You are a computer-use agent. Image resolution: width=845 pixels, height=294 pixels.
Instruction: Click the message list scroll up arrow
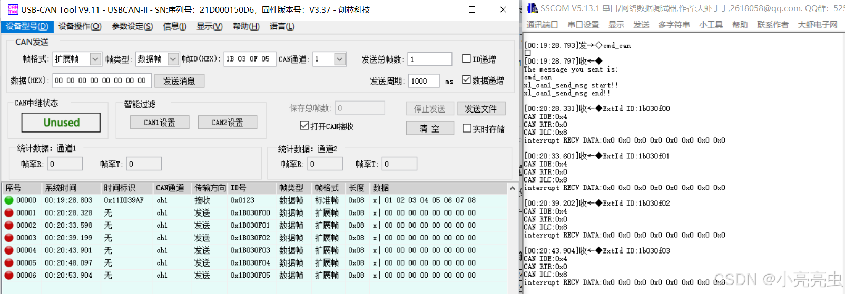click(513, 188)
